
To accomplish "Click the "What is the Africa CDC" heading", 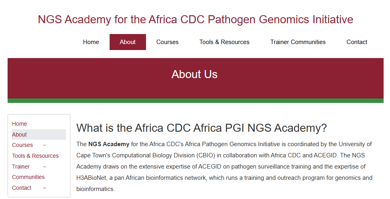I will point(202,128).
